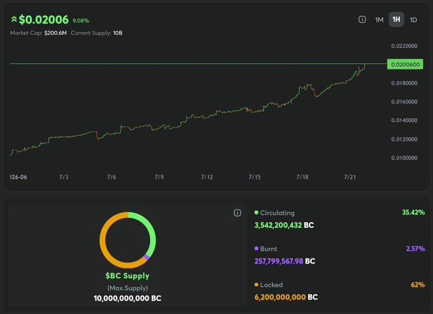Viewport: 433px width, 314px height.
Task: Click the 257,799,567.98 BC burnt amount
Action: [x=285, y=261]
